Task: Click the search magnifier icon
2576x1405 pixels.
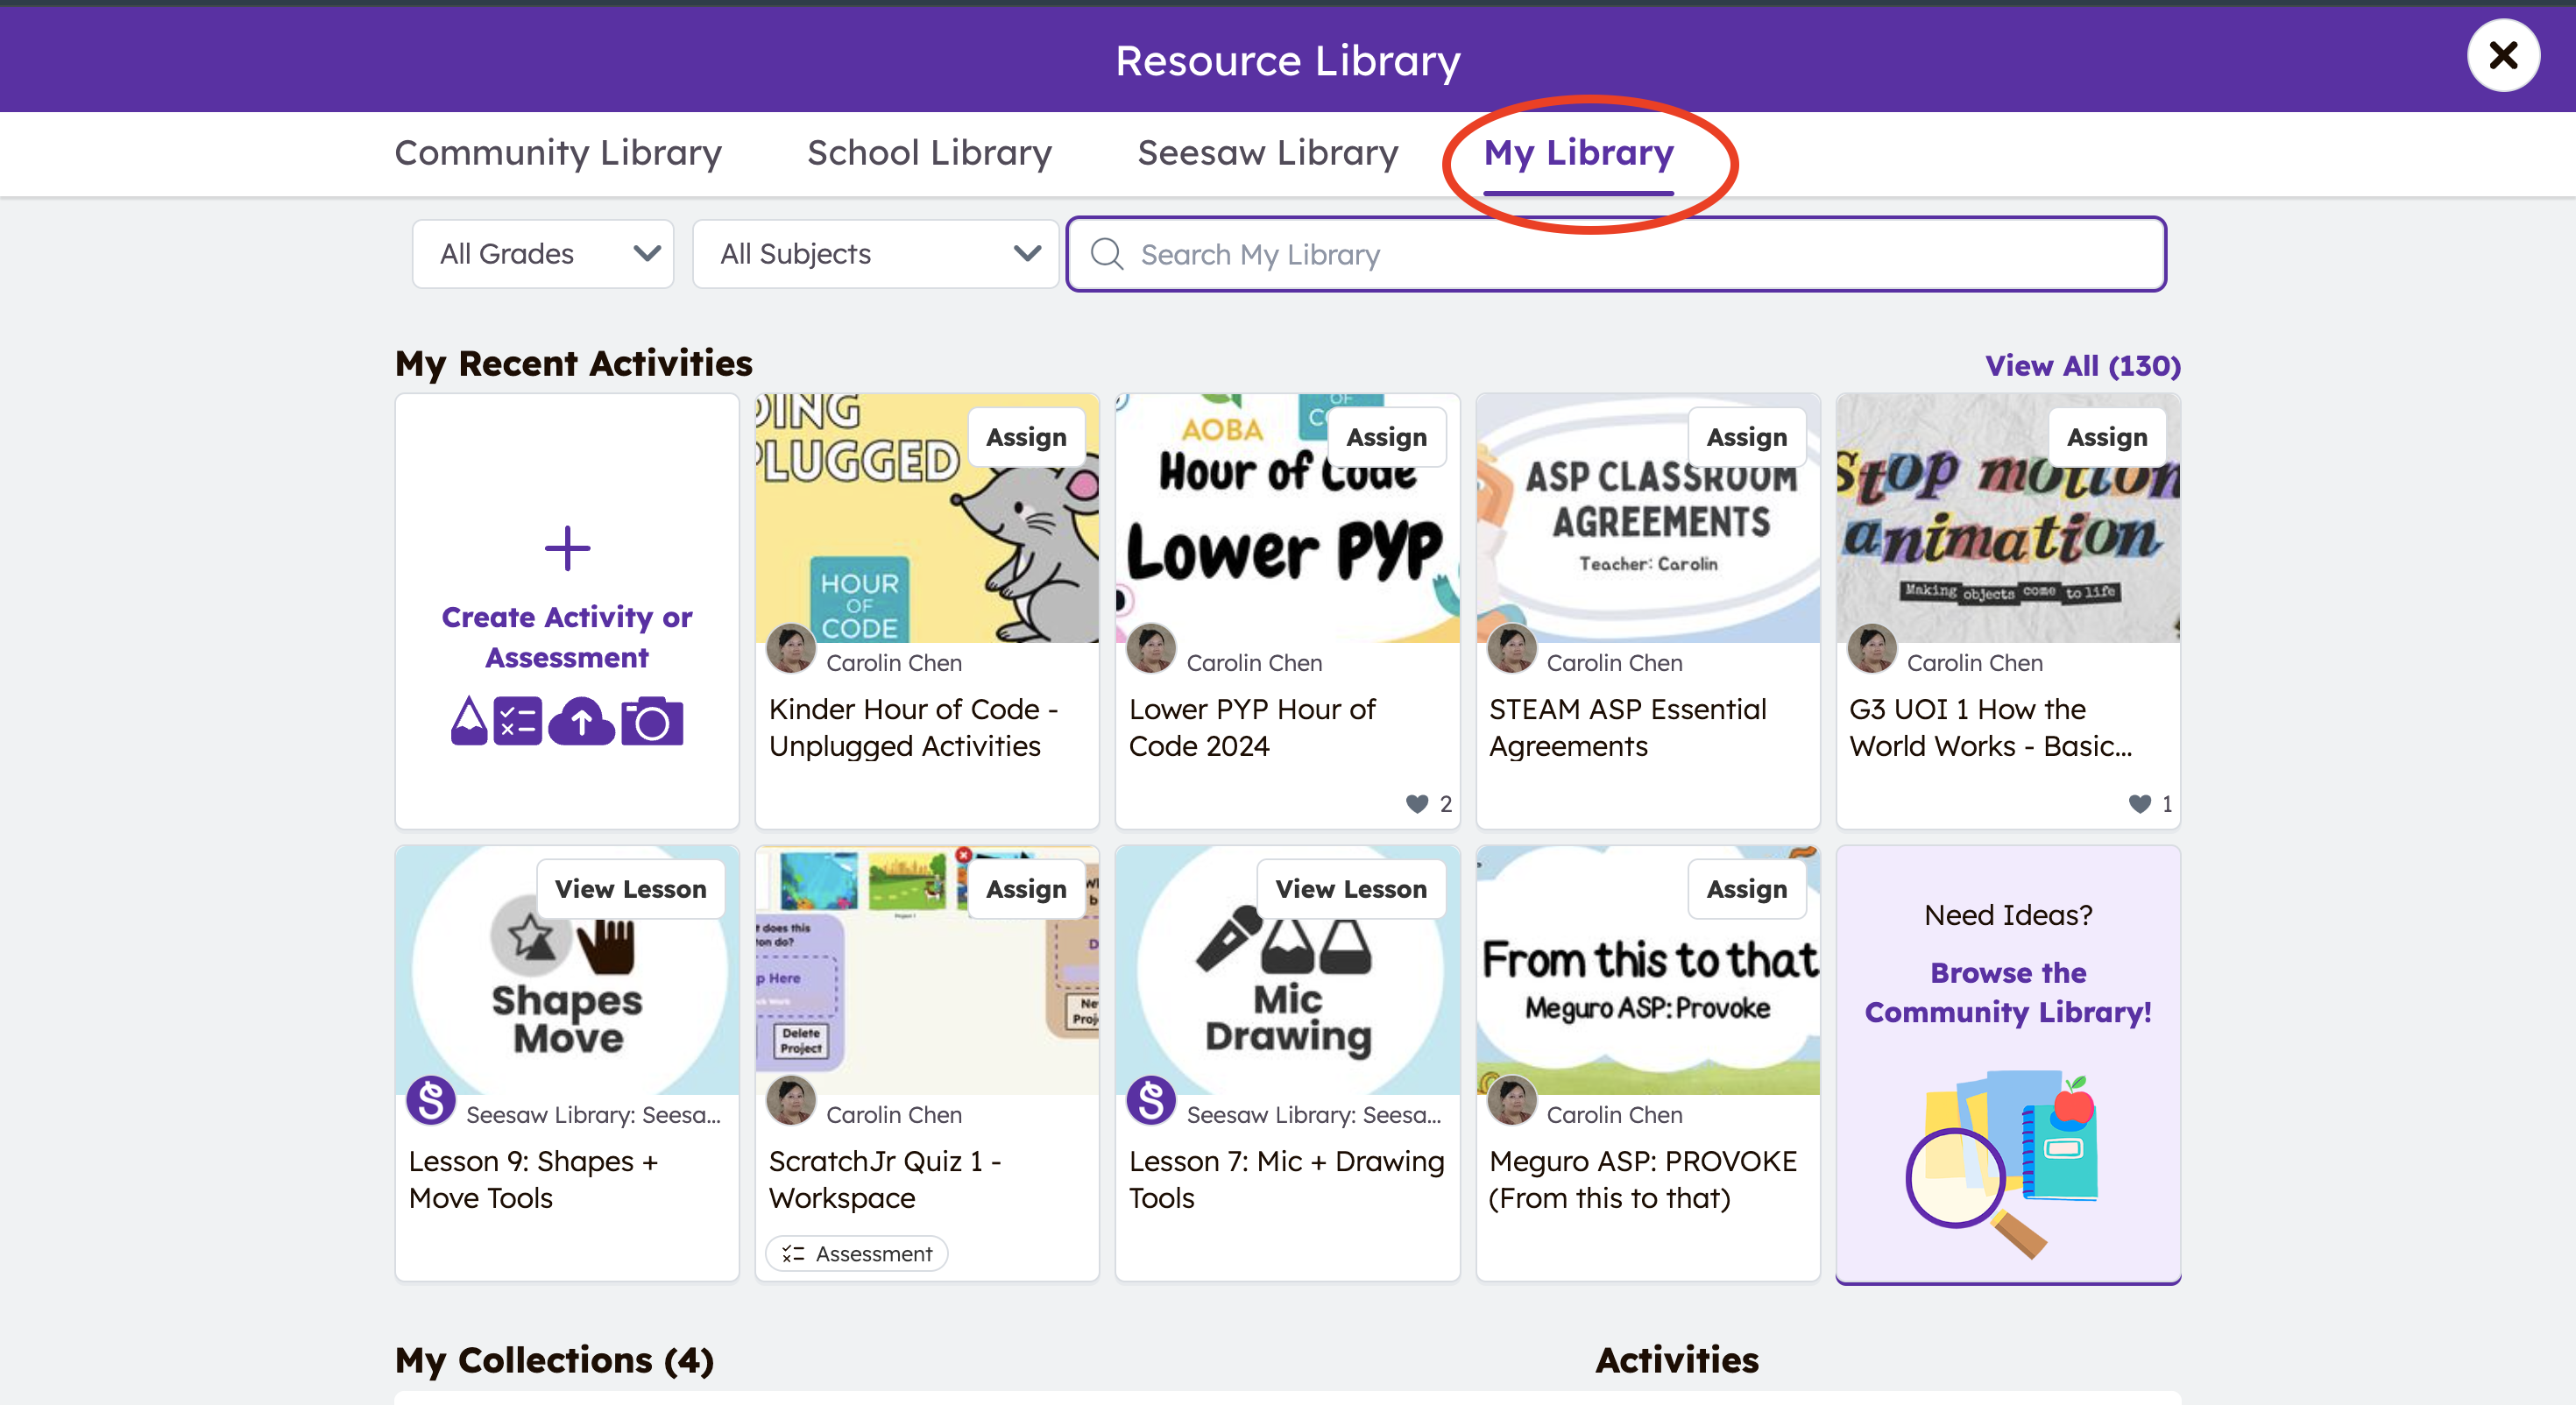Action: tap(1106, 254)
